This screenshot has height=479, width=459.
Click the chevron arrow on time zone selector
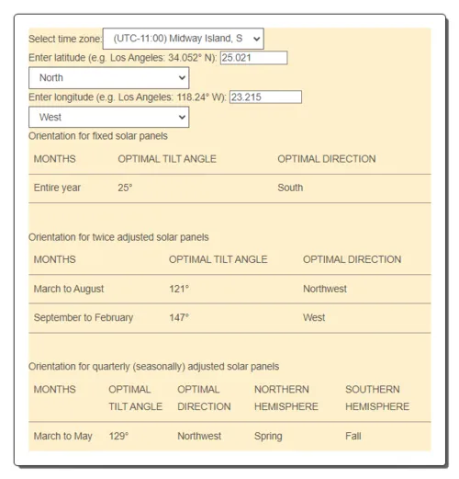(x=256, y=39)
